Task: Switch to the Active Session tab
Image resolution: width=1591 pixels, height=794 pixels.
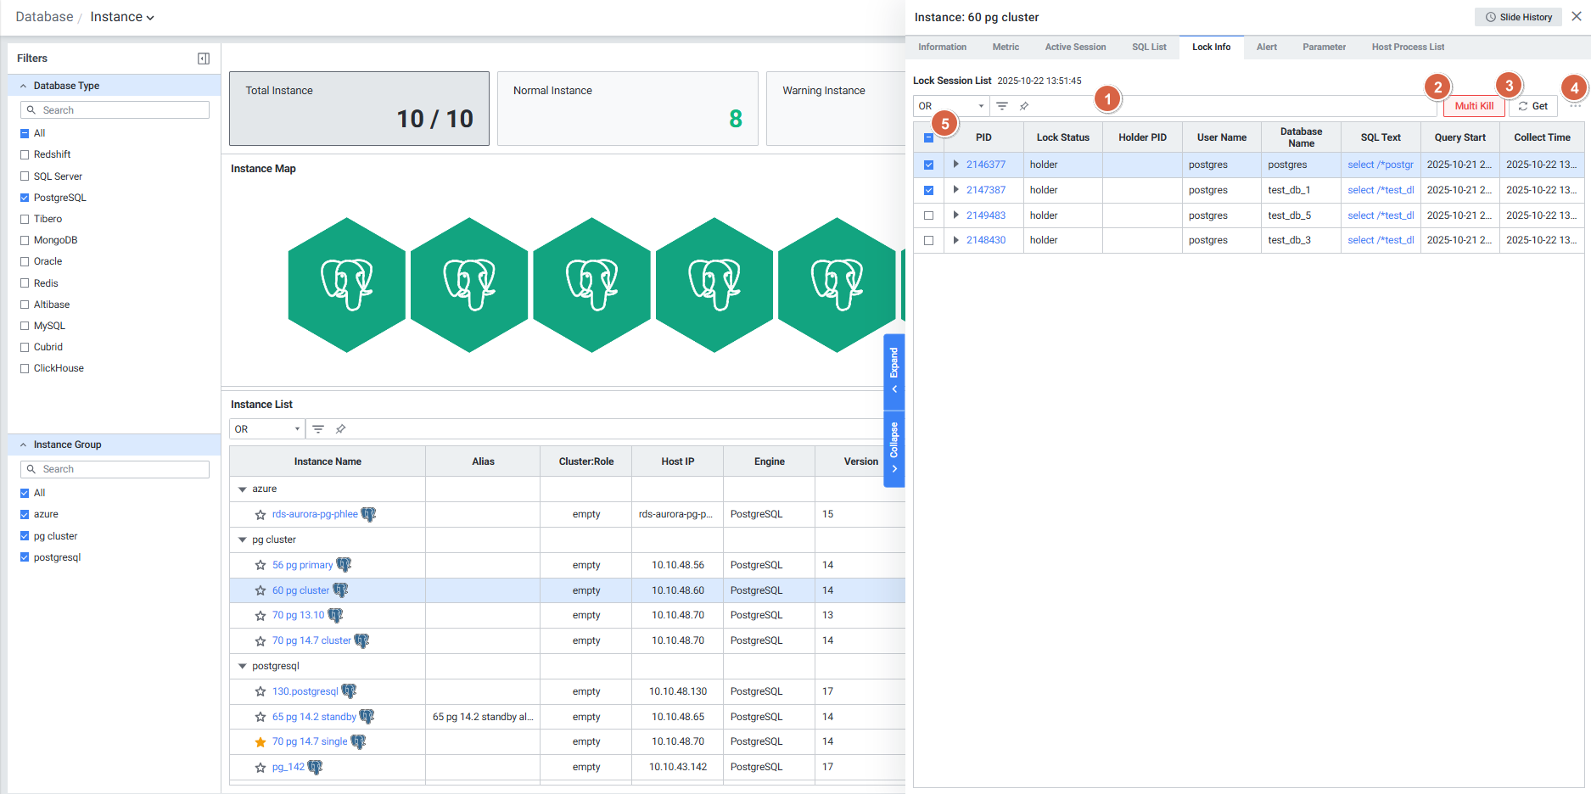Action: [x=1075, y=48]
